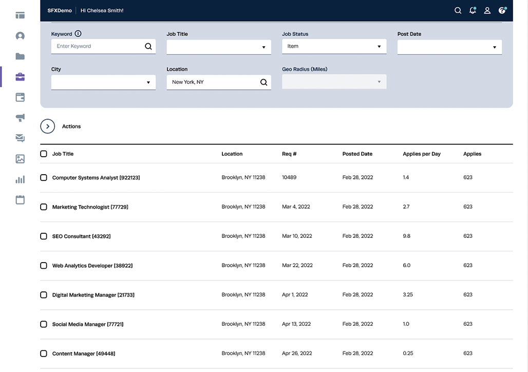Image resolution: width=528 pixels, height=372 pixels.
Task: Open the briefcase Jobs icon in sidebar
Action: pyautogui.click(x=20, y=77)
